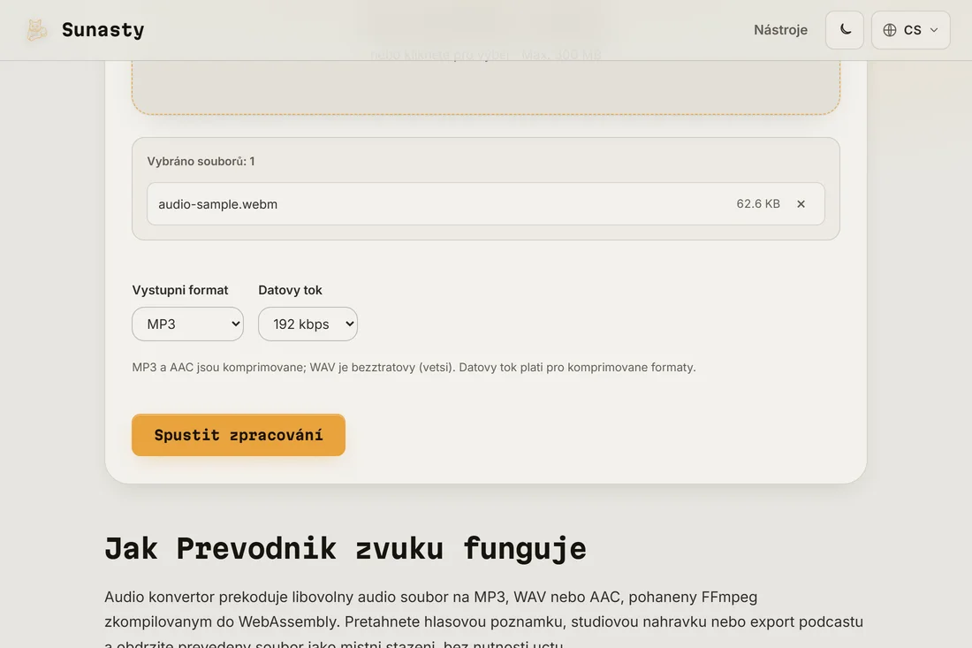Click the Jak Prevodnik zvuku funguje heading
Image resolution: width=972 pixels, height=648 pixels.
(346, 549)
